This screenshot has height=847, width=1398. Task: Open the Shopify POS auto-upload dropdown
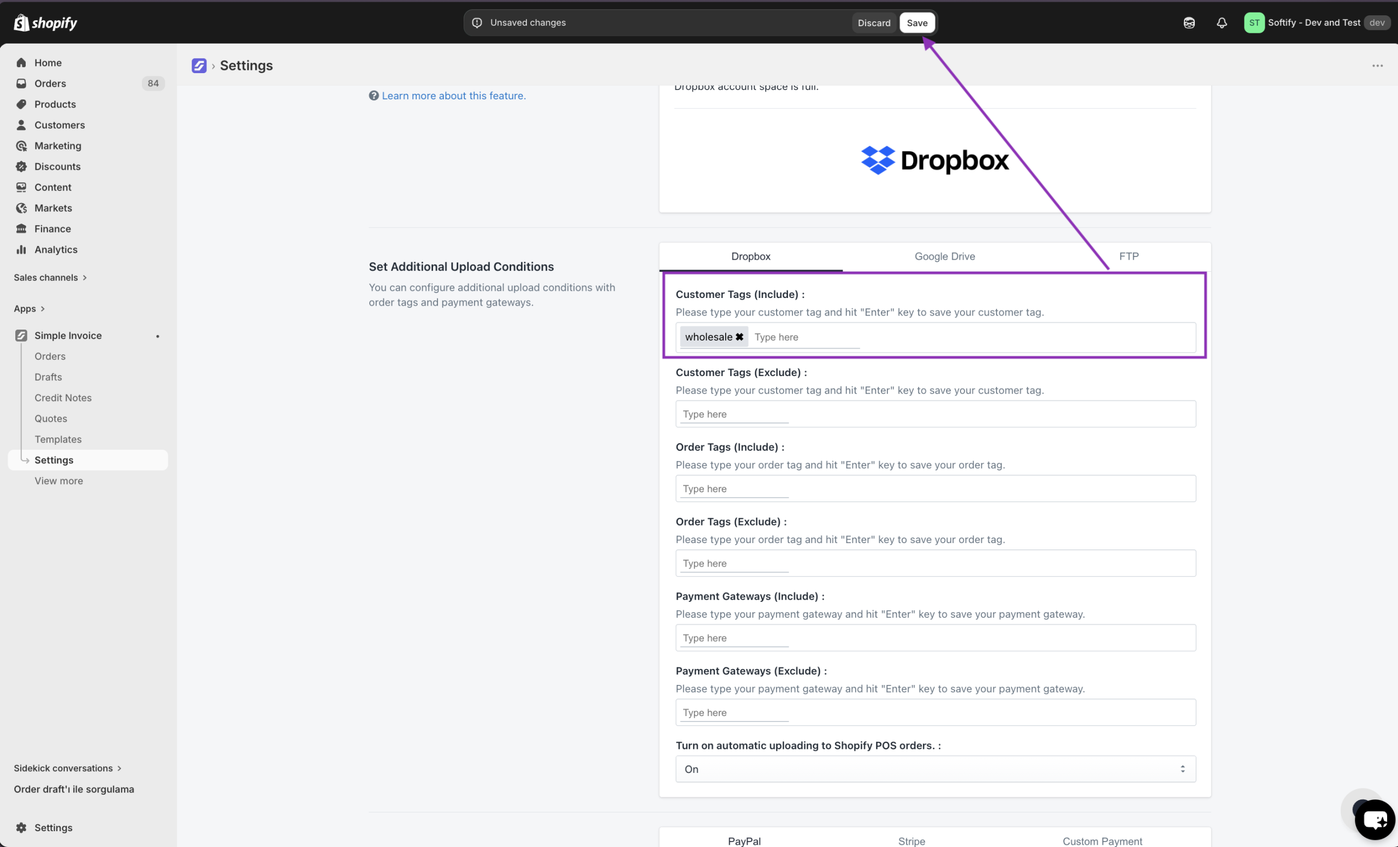pos(935,769)
